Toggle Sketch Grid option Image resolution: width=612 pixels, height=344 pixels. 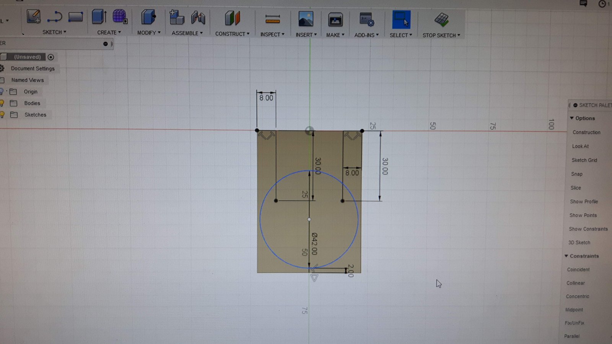(x=584, y=160)
